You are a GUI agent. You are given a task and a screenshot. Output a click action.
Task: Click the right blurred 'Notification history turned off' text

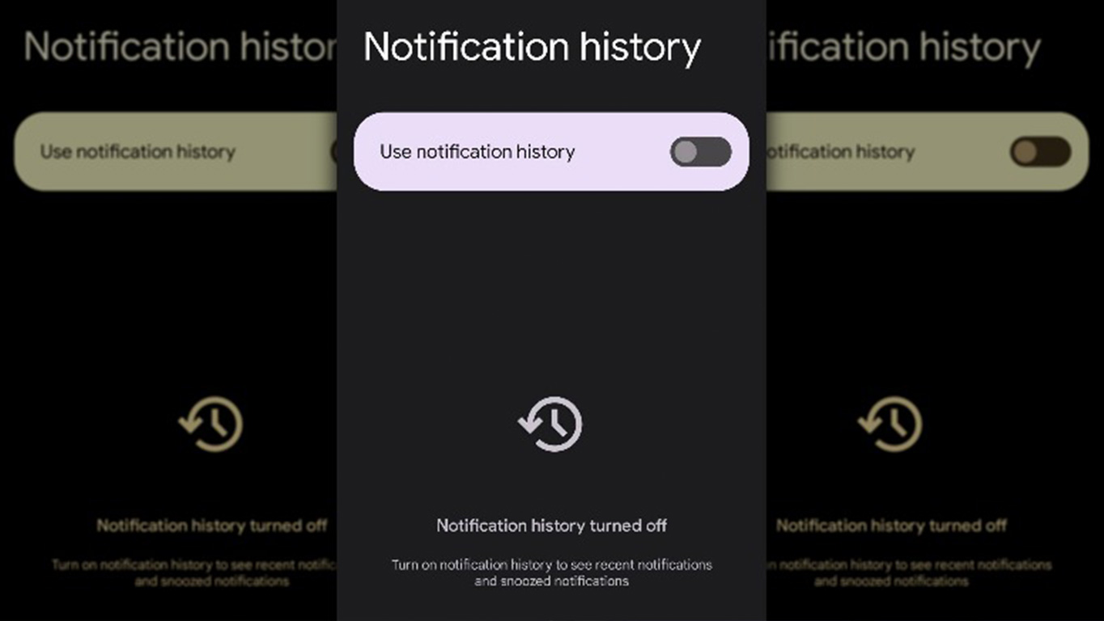click(x=892, y=526)
